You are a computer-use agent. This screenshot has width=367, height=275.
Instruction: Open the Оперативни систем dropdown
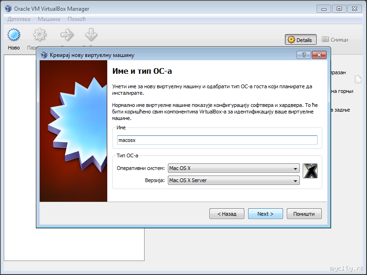coord(234,168)
